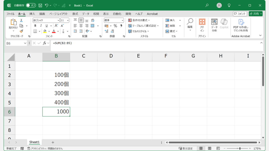Expand セルのスタイル cell styles menu
The height and width of the screenshot is (151, 269).
[139, 31]
